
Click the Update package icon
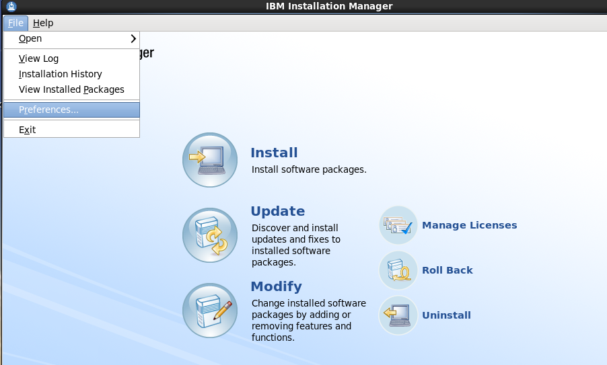[x=210, y=235]
